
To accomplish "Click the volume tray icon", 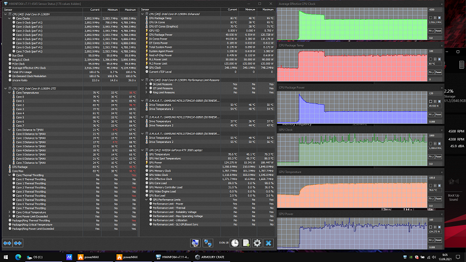I will [x=434, y=257].
